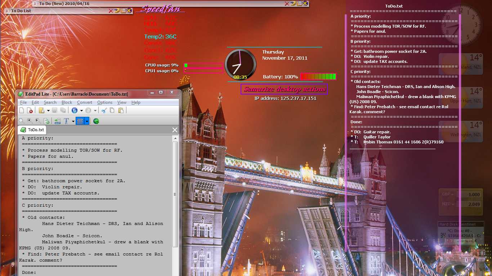492x276 pixels.
Task: Click the CPU1 usage bar
Action: pos(203,71)
